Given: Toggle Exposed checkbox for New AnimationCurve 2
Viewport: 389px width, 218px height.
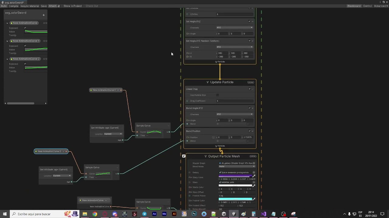Looking at the screenshot, I should coord(25,64).
